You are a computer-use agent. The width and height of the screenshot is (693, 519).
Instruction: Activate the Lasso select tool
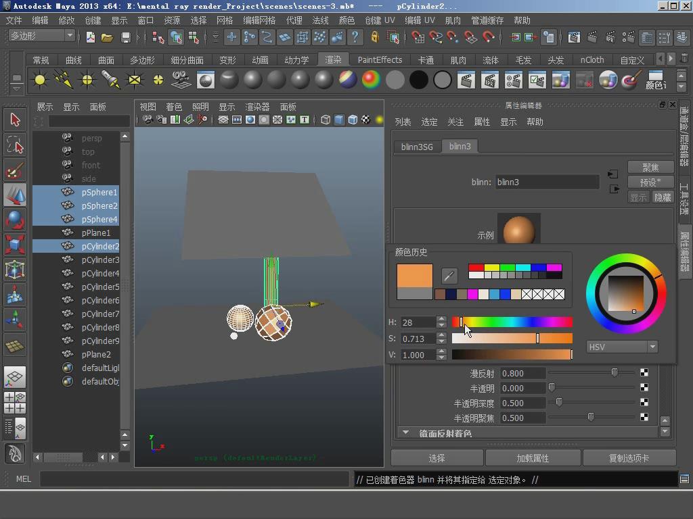click(15, 145)
